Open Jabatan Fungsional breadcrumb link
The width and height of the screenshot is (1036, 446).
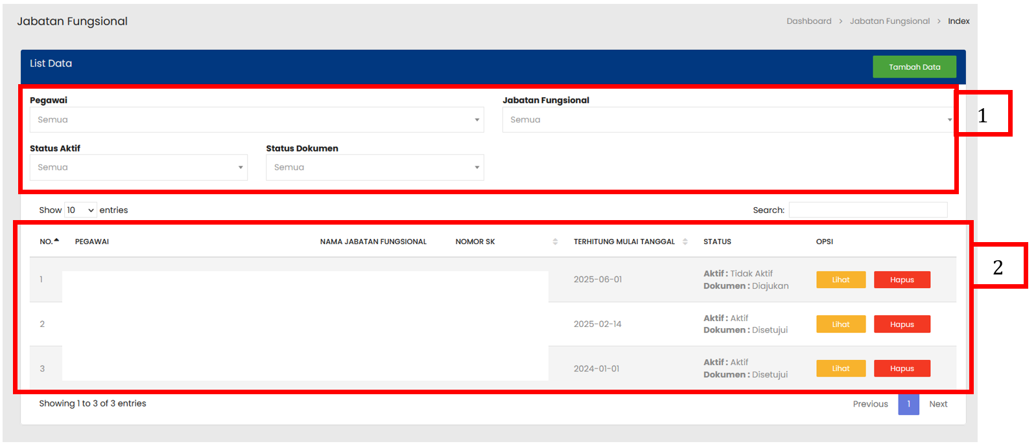click(889, 21)
